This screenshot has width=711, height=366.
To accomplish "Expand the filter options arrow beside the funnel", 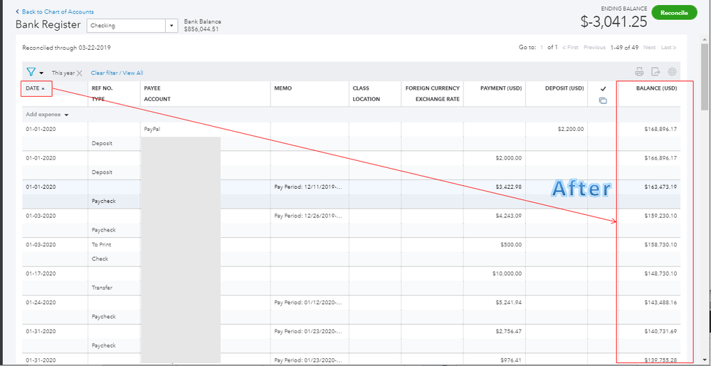I will (41, 73).
